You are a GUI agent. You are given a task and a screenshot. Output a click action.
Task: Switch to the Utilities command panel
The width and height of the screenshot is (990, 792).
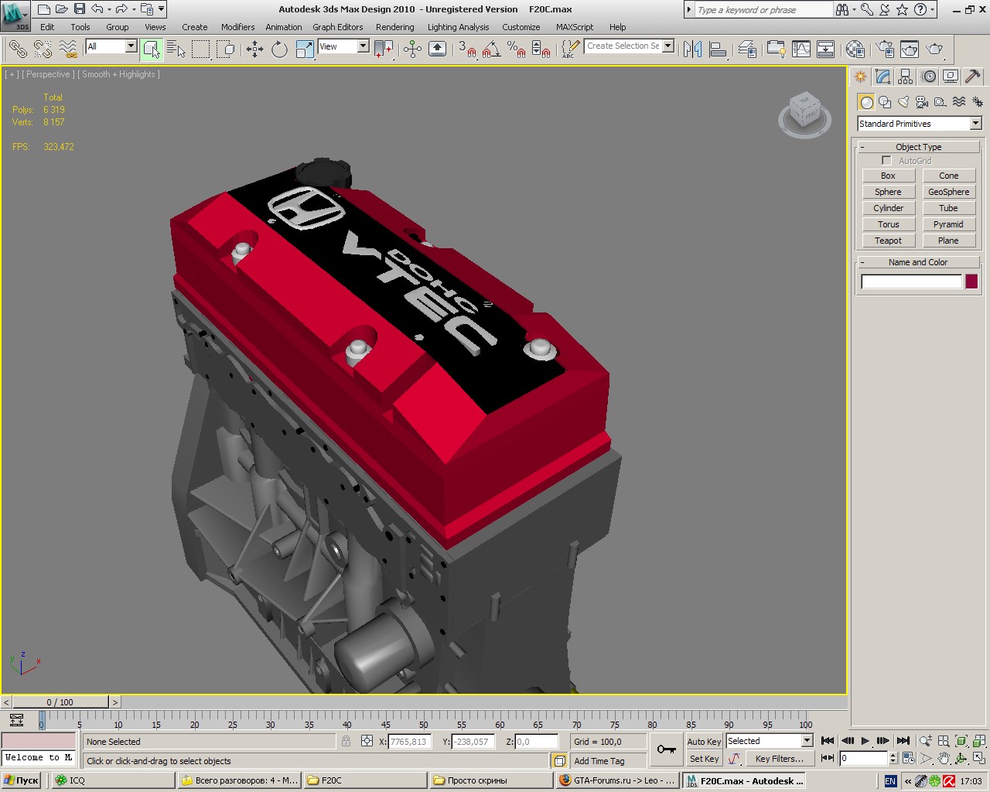pyautogui.click(x=973, y=77)
